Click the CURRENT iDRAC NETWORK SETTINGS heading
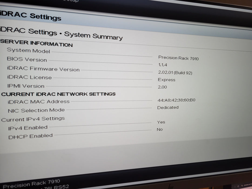The image size is (252, 189). tap(58, 94)
